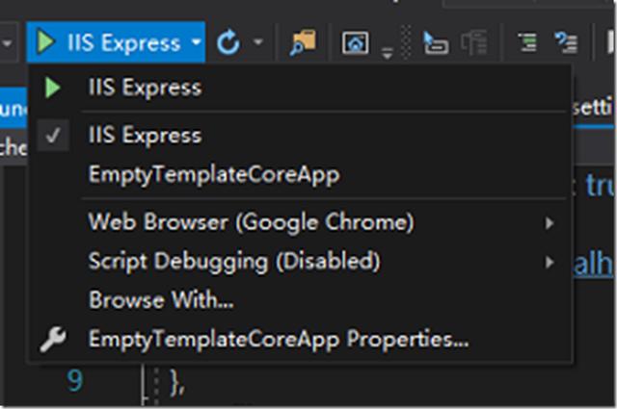
Task: Expand the Script Debugging submenu arrow
Action: (x=550, y=262)
